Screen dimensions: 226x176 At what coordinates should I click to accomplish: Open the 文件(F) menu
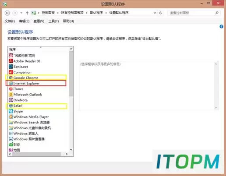(10, 21)
